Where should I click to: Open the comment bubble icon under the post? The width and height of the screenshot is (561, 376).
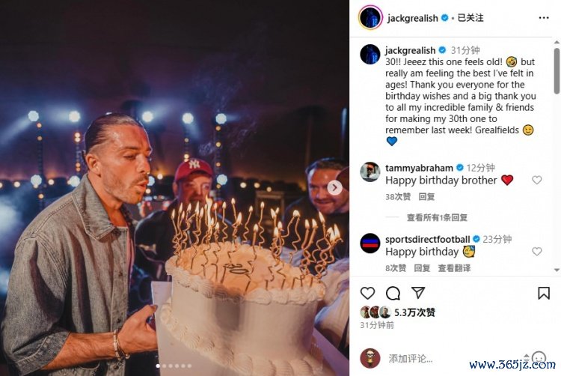tap(393, 294)
